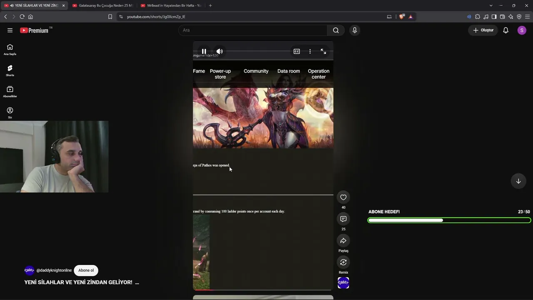Open the tab search dropdown chevron
The width and height of the screenshot is (533, 300).
(491, 5)
